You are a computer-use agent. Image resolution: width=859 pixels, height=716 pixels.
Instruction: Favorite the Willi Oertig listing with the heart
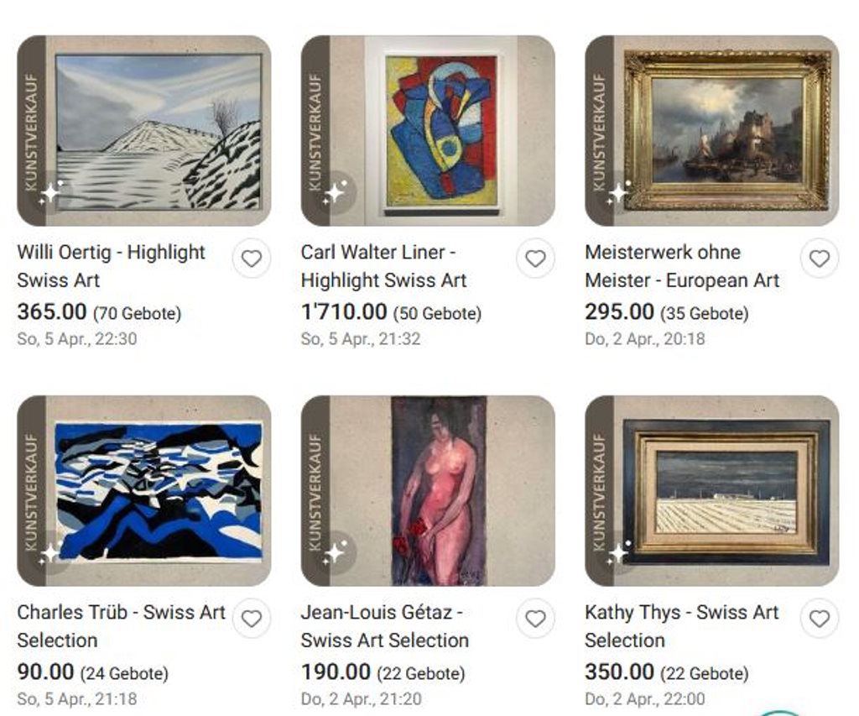[252, 259]
